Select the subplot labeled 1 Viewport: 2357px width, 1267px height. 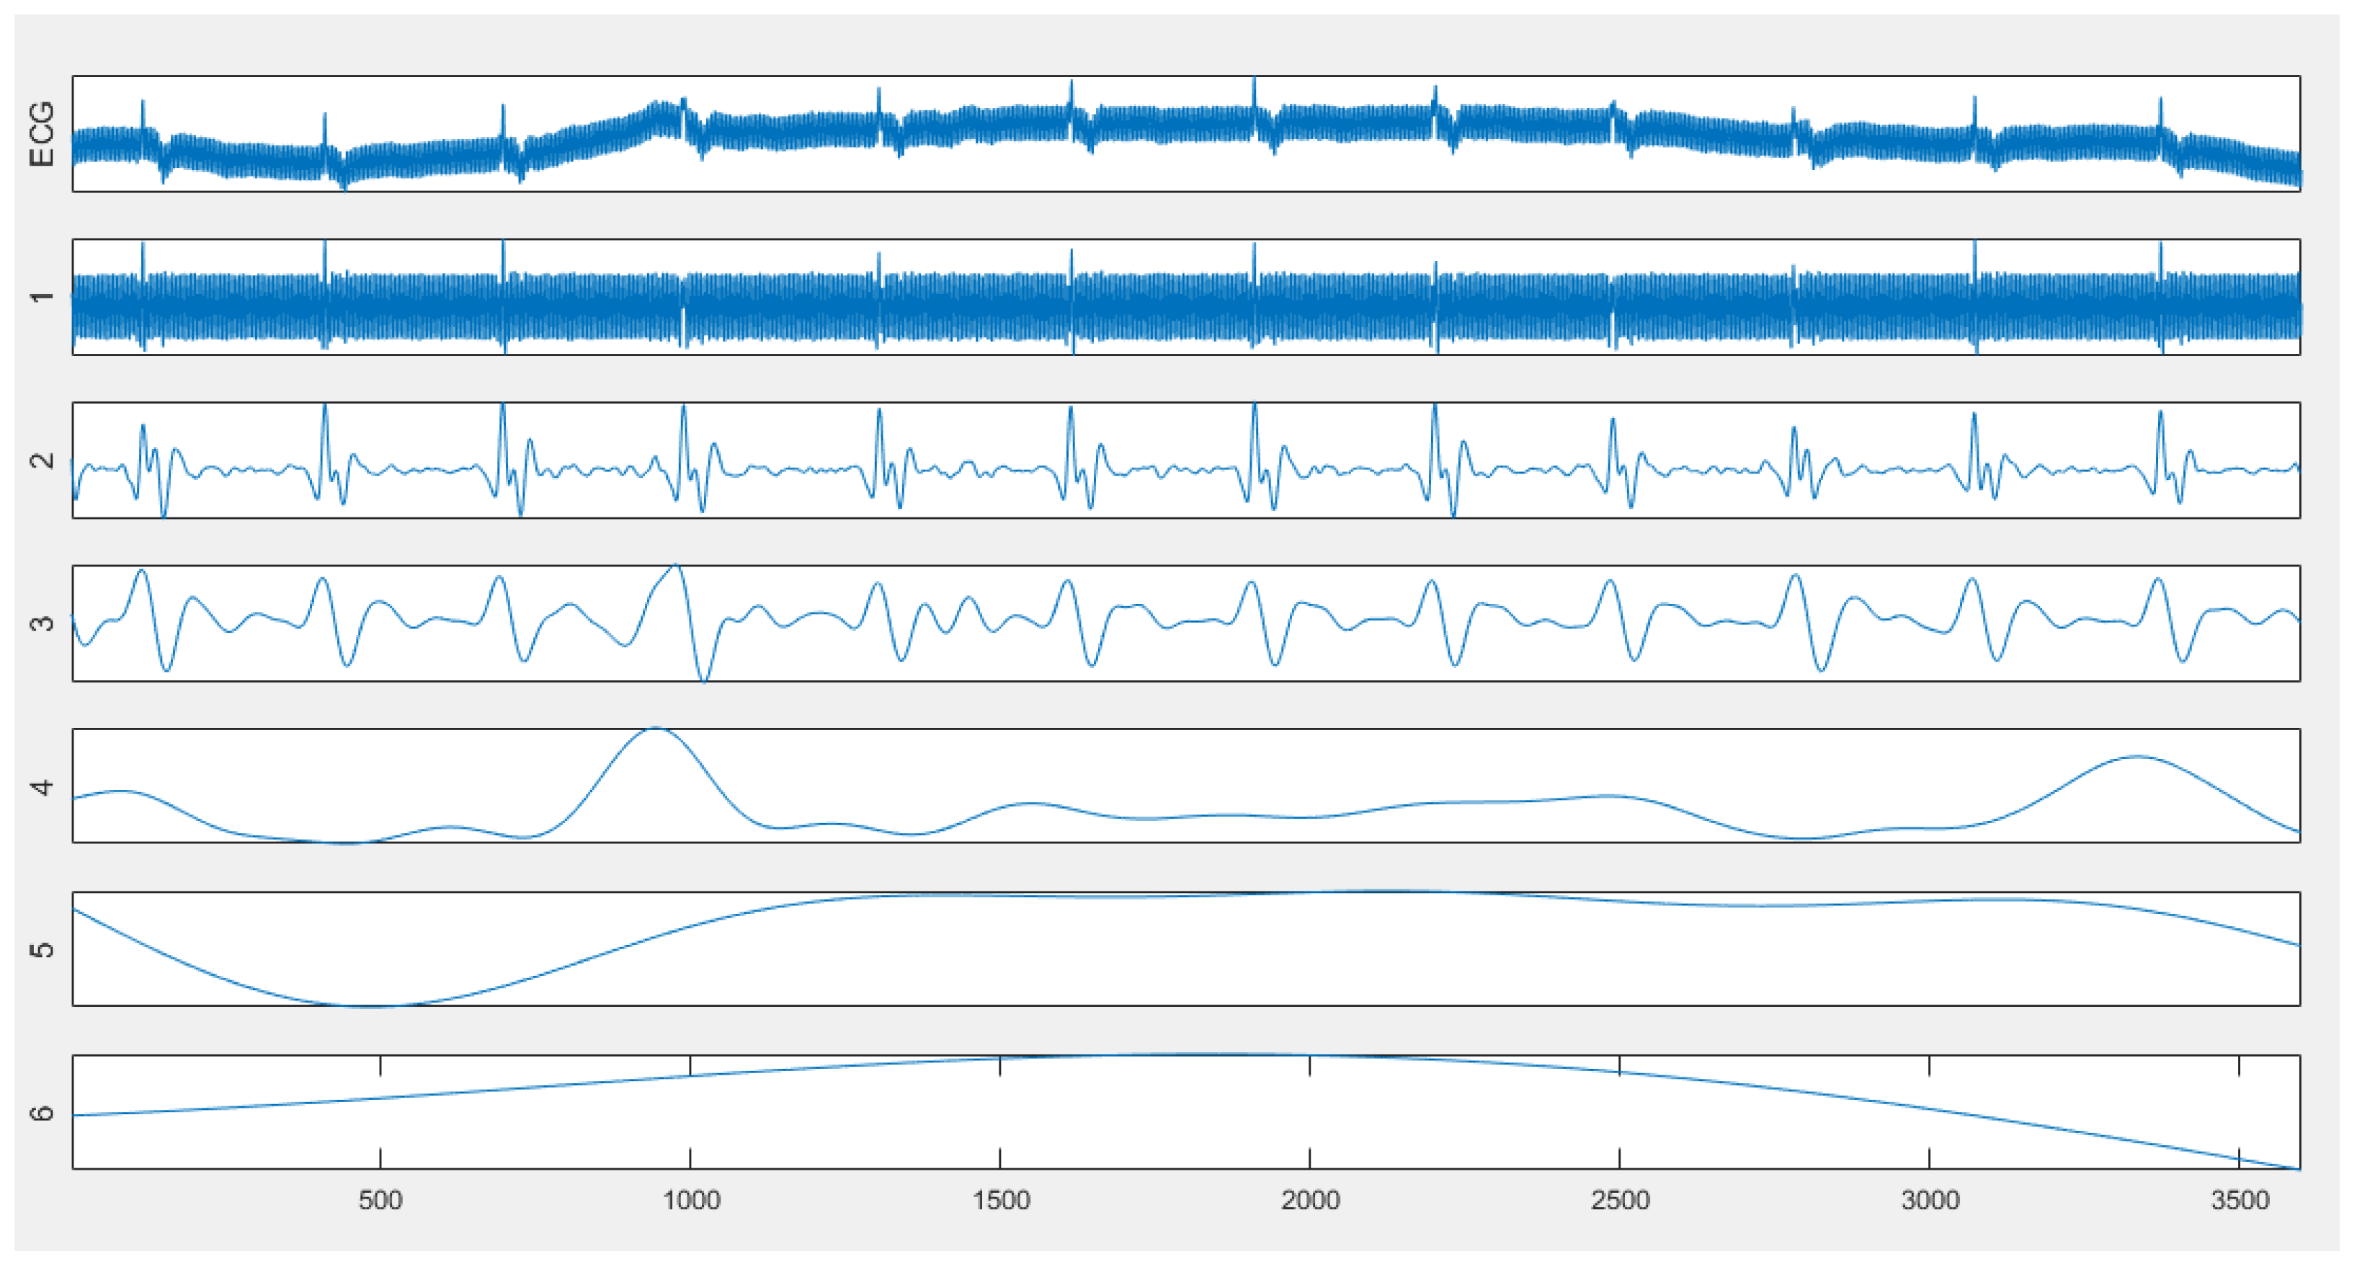pos(1186,298)
